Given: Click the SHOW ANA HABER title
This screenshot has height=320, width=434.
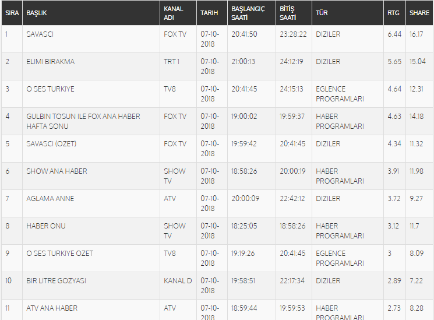Looking at the screenshot, I should (57, 171).
